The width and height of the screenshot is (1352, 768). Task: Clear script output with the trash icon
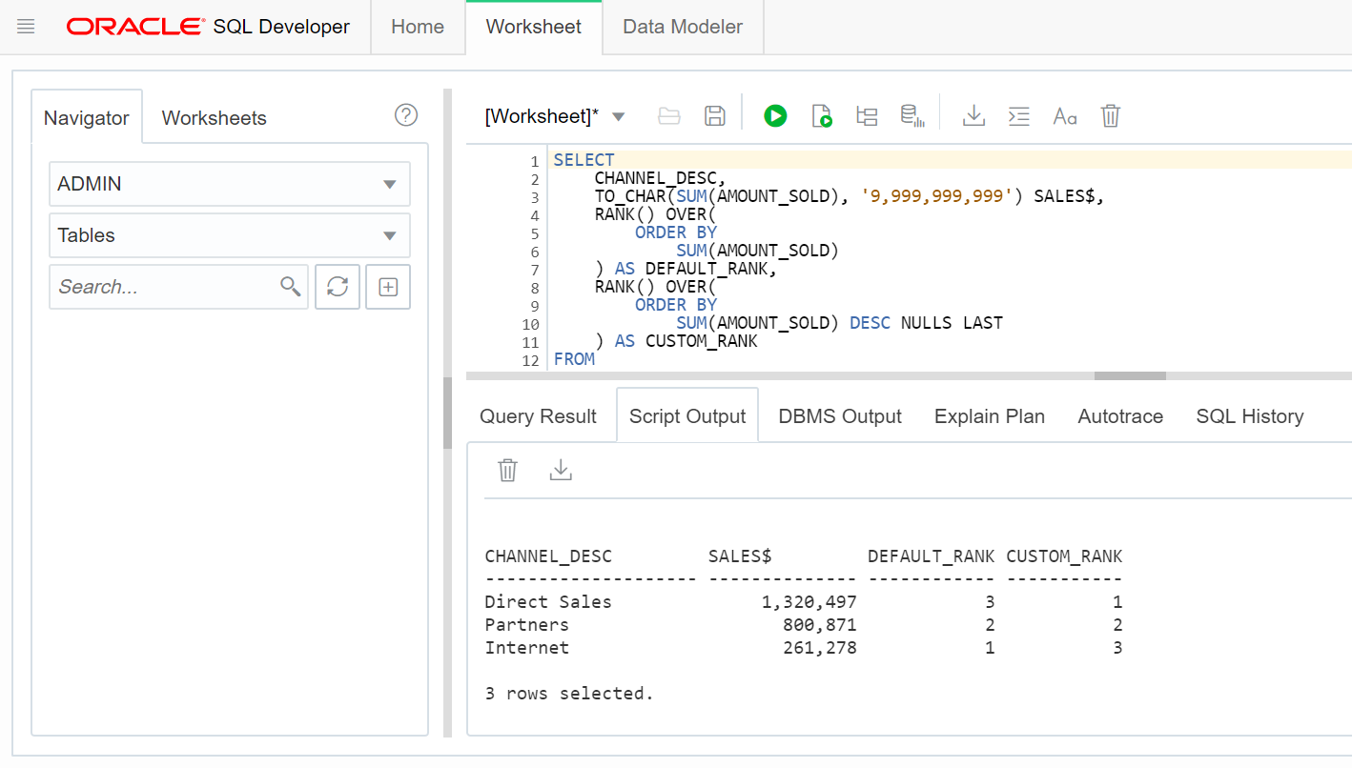[x=508, y=470]
